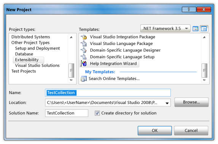Click the Cancel button
The width and height of the screenshot is (218, 144).
191,131
